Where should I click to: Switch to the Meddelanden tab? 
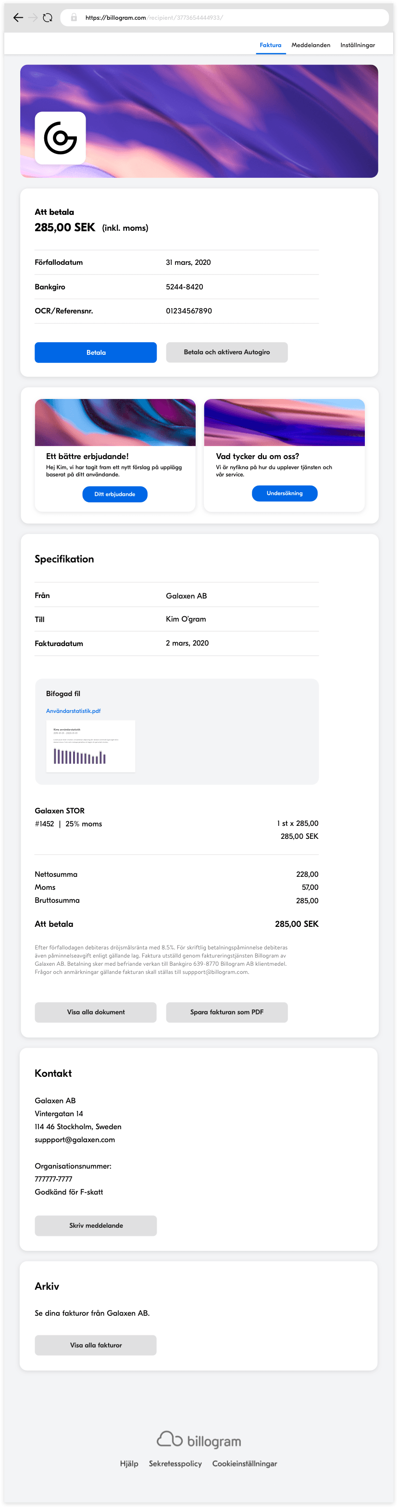[x=311, y=45]
